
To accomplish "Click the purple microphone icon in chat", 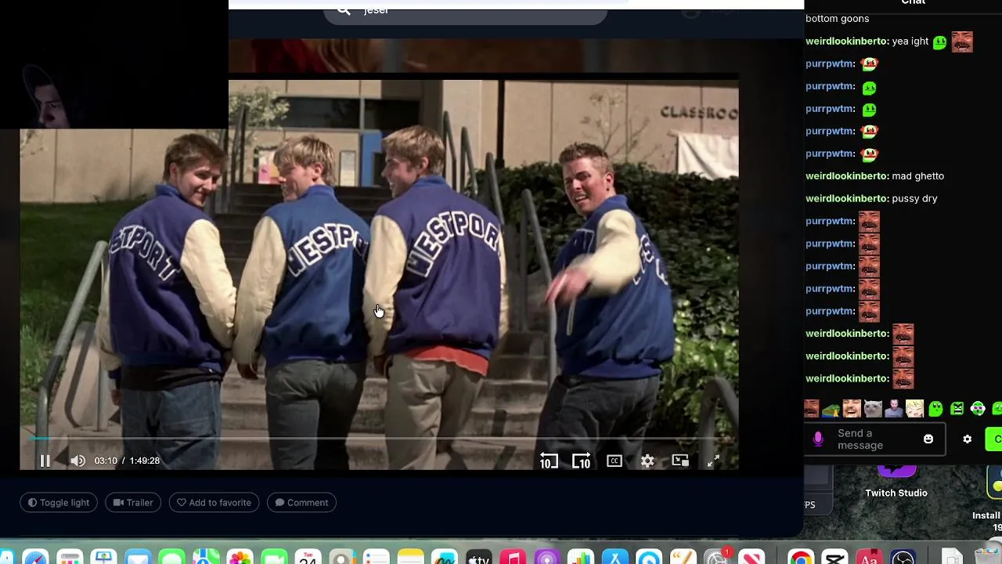I will 818,439.
